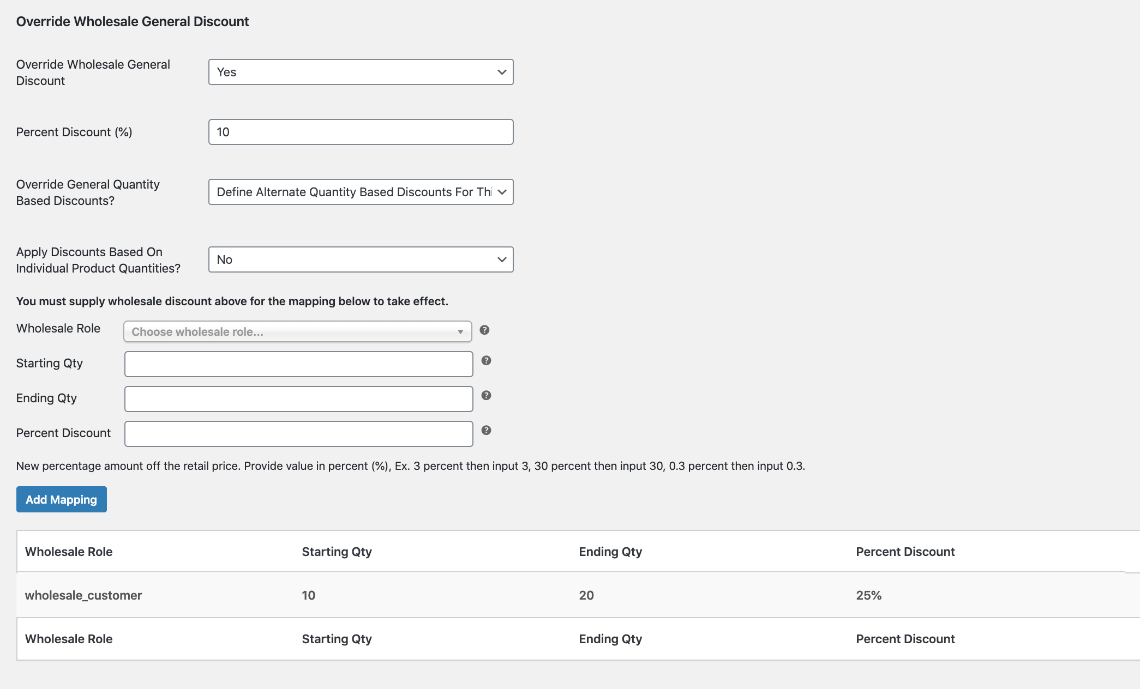Screen dimensions: 1140x689
Task: Open Override Wholesale General Discount dropdown
Action: (x=361, y=72)
